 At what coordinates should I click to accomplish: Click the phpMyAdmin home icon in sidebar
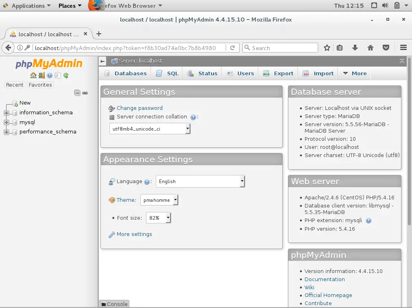pyautogui.click(x=33, y=75)
